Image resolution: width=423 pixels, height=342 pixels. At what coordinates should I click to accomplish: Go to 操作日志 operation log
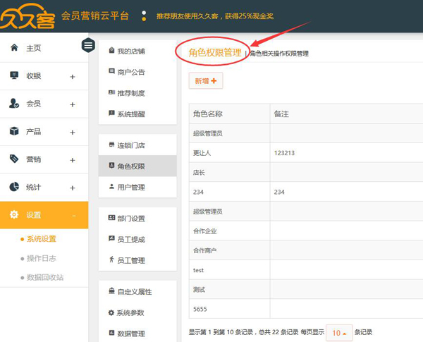pos(42,258)
